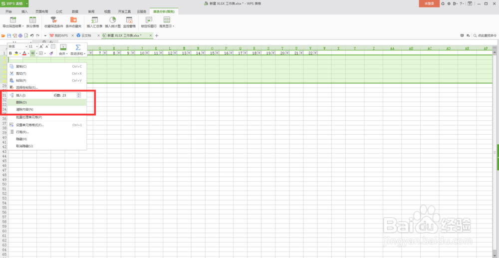The height and width of the screenshot is (258, 499).
Task: Click the settings gear icon in title bar
Action: click(x=449, y=4)
